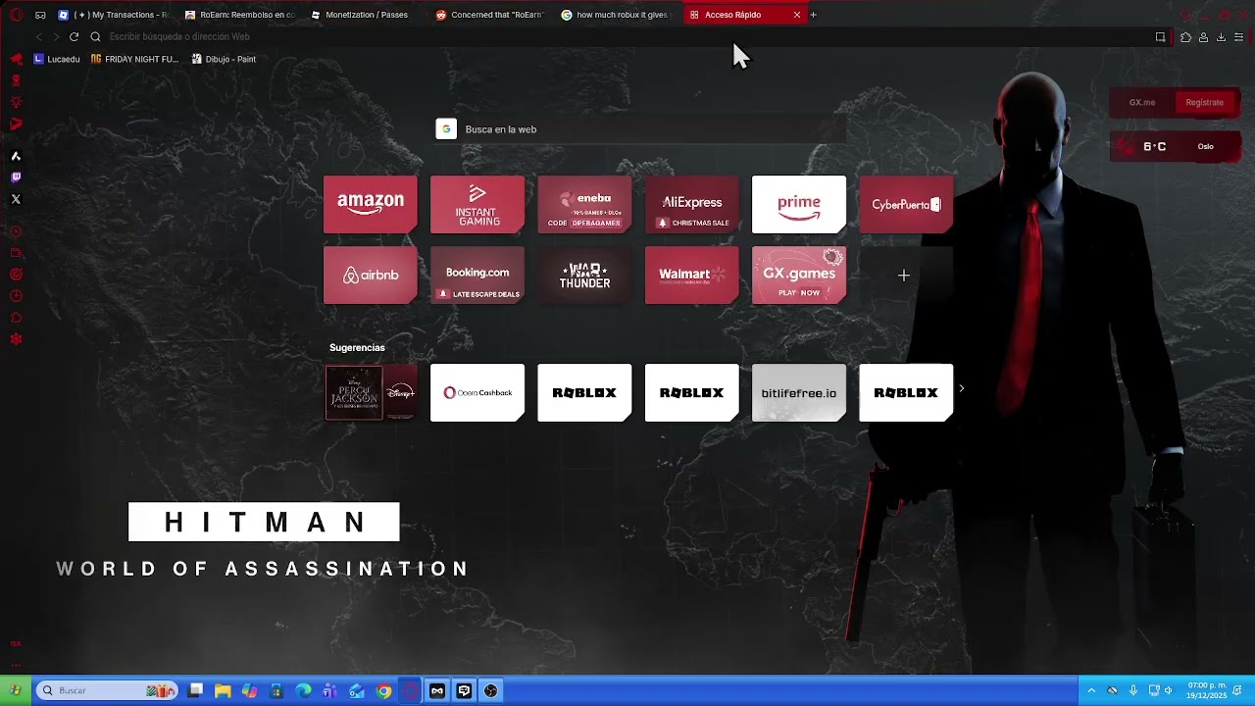Click the Windows taskbar Buscar search box

pyautogui.click(x=106, y=691)
